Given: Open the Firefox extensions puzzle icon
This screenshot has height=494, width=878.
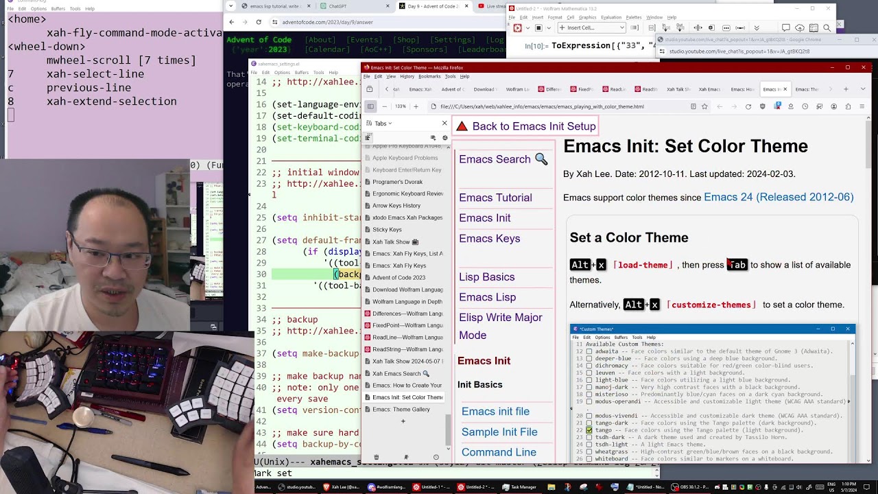Looking at the screenshot, I should (x=848, y=106).
